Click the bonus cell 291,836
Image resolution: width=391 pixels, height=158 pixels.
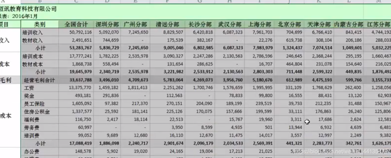[107, 96]
